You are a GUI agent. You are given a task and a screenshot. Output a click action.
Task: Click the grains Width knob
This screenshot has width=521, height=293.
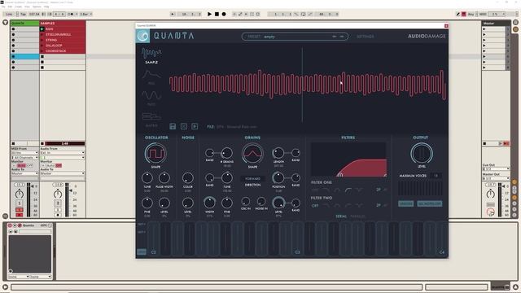210,203
